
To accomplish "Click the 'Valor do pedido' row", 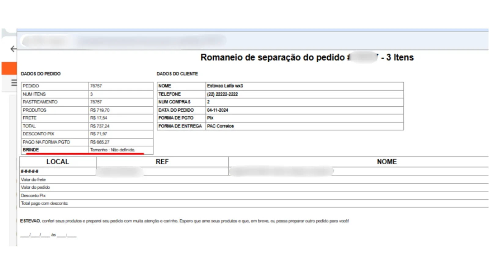I will tap(254, 187).
